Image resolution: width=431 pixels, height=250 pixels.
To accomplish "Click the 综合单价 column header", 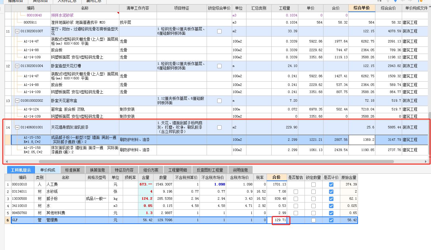I will click(362, 8).
